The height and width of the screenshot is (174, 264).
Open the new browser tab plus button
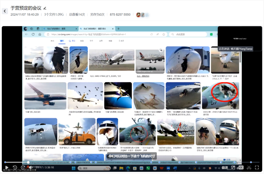[x=119, y=29]
